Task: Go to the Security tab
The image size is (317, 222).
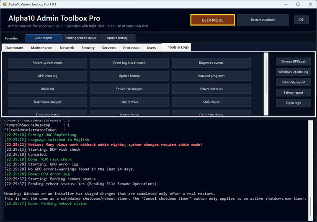Action: (88, 48)
